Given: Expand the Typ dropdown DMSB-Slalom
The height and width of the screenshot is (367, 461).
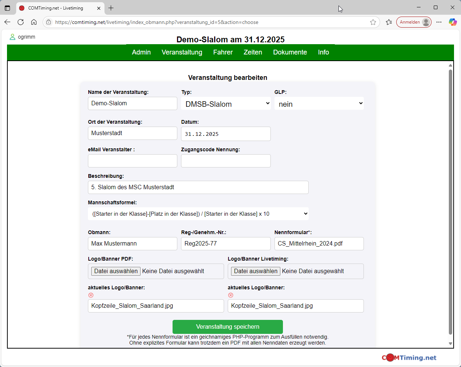Looking at the screenshot, I should 226,104.
